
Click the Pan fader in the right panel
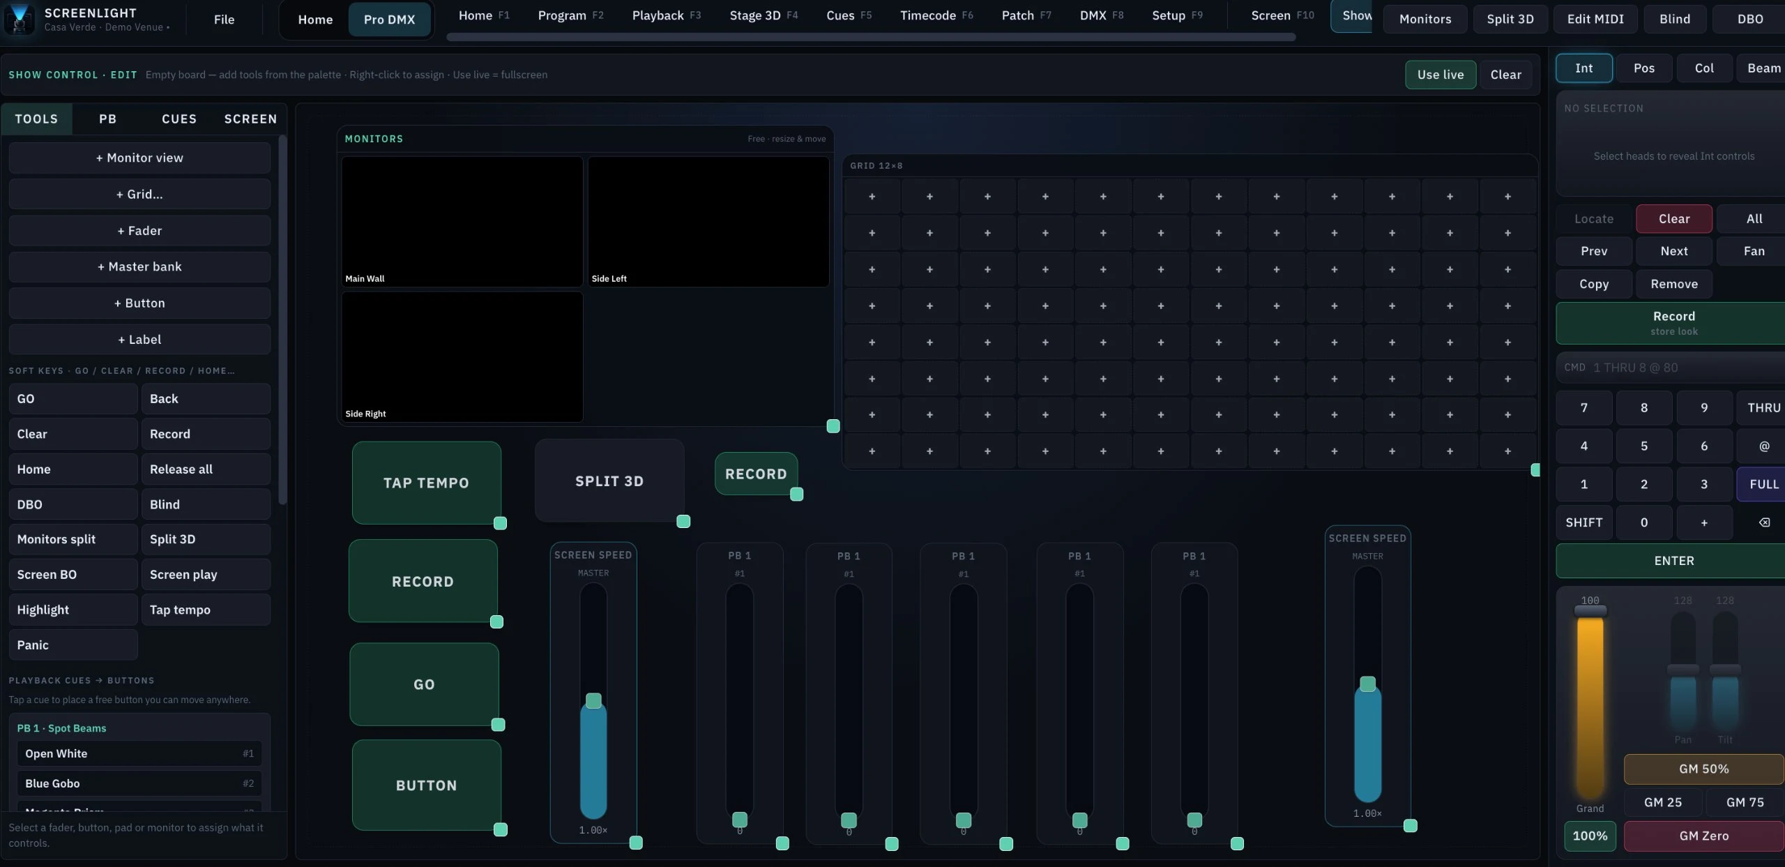pyautogui.click(x=1683, y=671)
